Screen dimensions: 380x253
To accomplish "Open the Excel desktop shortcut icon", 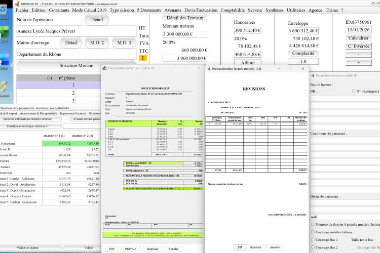I will coord(4,33).
